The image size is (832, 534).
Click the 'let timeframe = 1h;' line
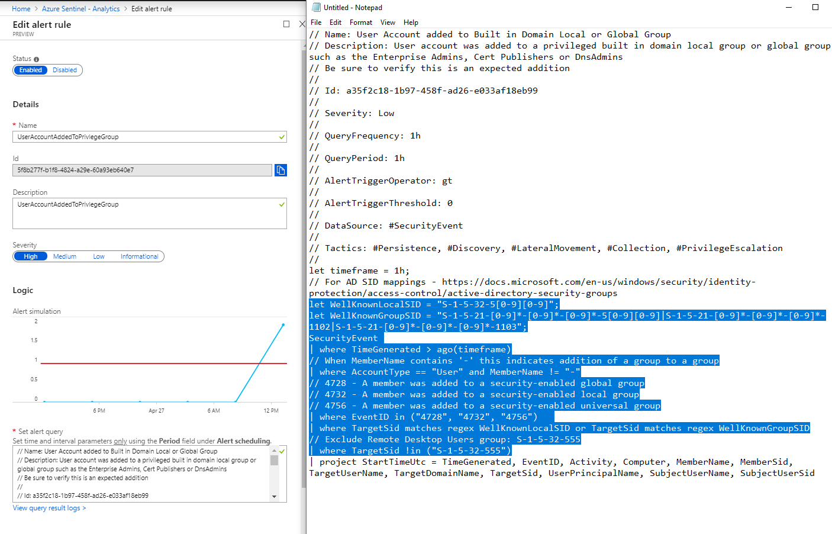(359, 271)
